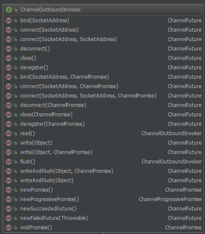Click ChannelPromise return type of newPromise()
This screenshot has width=205, height=234.
(x=183, y=190)
